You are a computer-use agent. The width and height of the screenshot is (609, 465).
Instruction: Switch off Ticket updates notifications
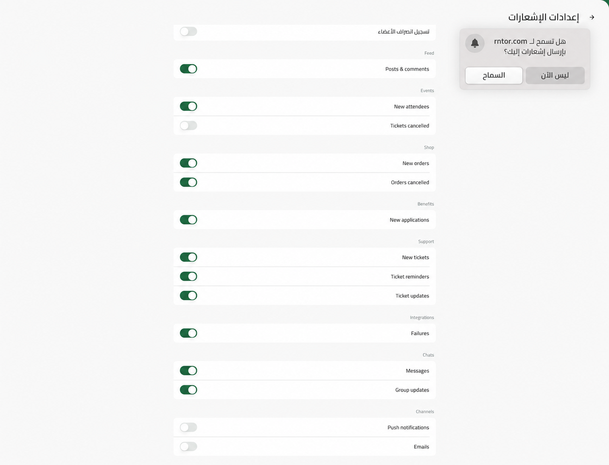188,296
